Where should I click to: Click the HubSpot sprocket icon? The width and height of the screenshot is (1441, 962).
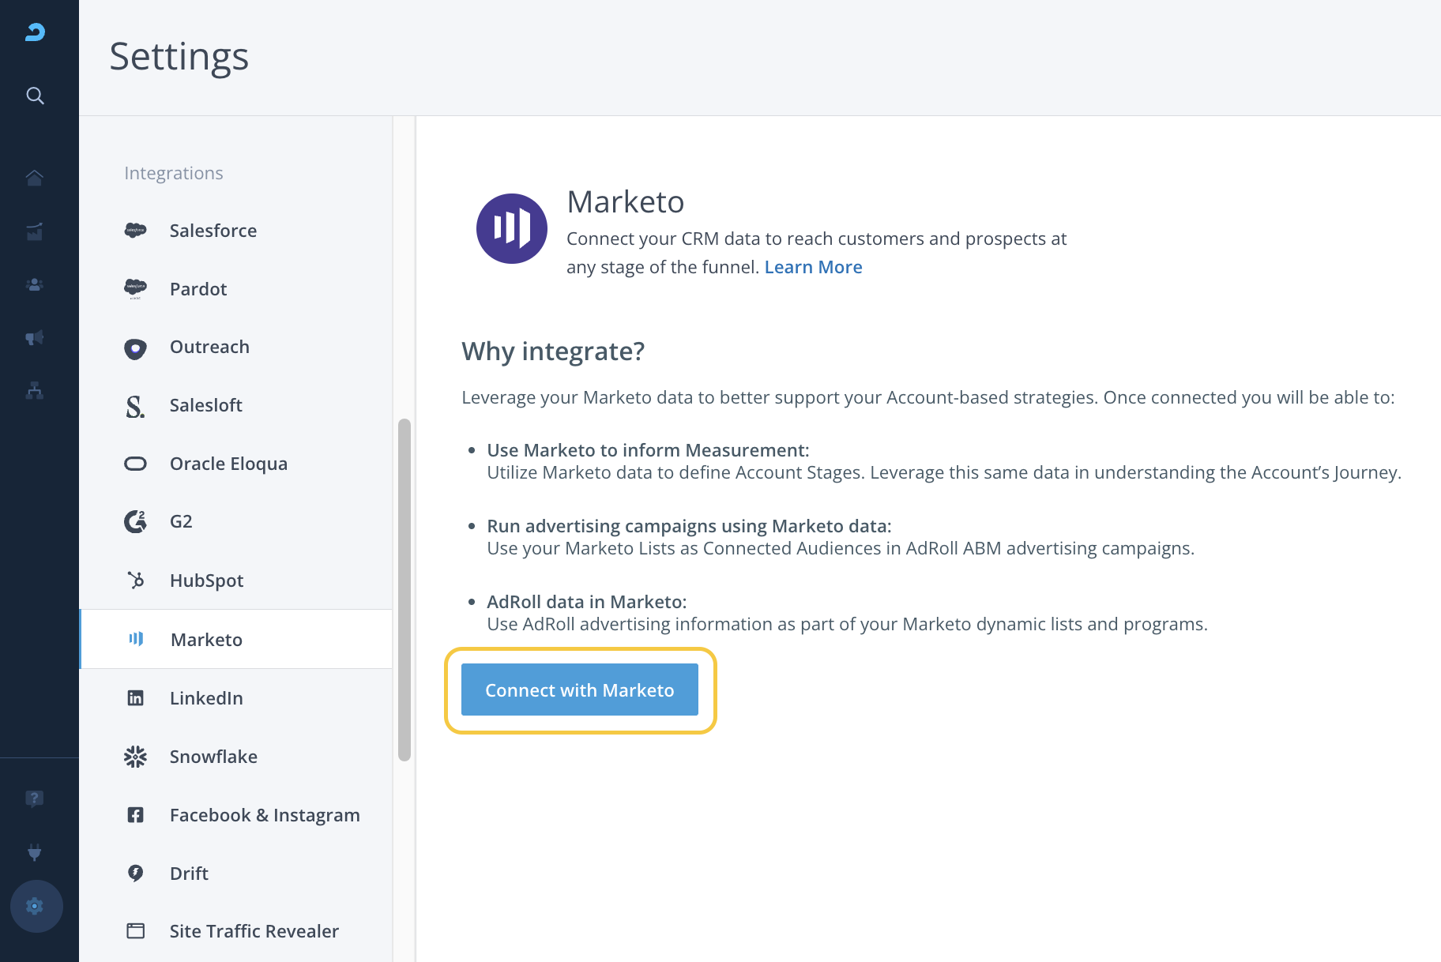(x=136, y=581)
